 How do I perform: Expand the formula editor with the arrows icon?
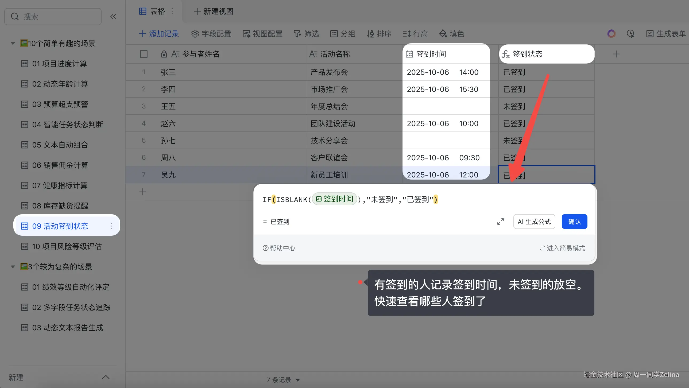[500, 222]
